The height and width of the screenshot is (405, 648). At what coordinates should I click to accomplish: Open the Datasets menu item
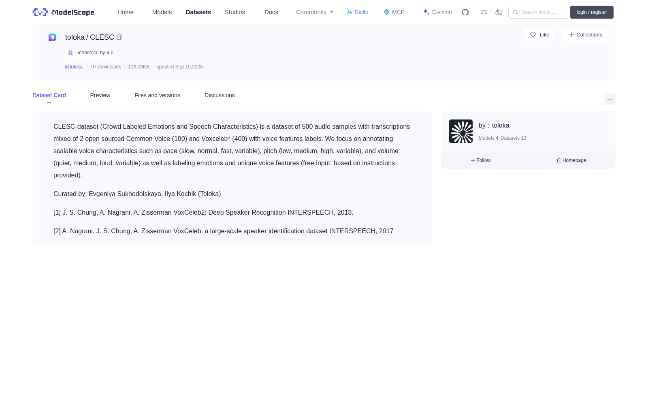tap(198, 12)
